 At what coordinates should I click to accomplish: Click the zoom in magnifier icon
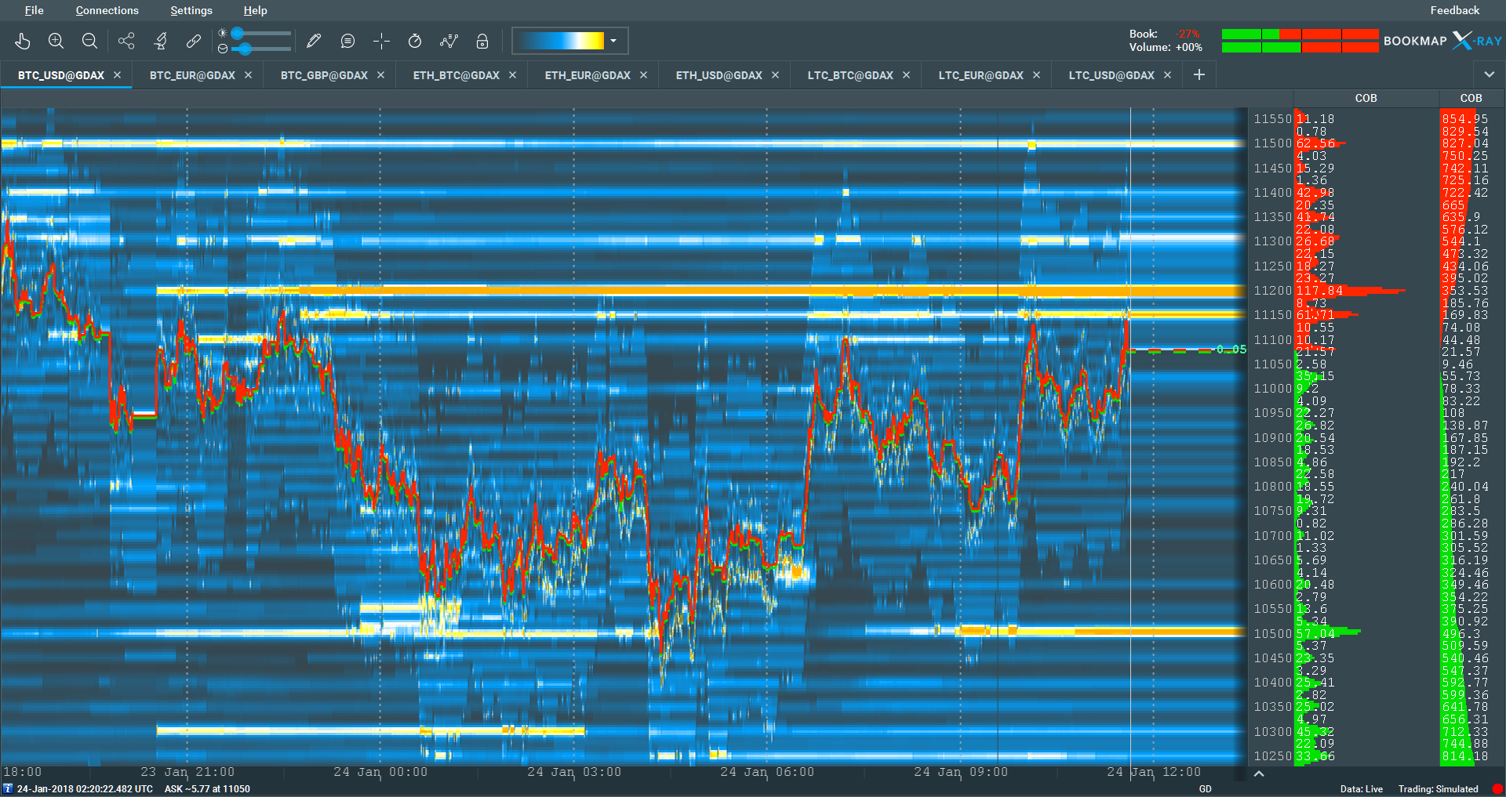56,41
